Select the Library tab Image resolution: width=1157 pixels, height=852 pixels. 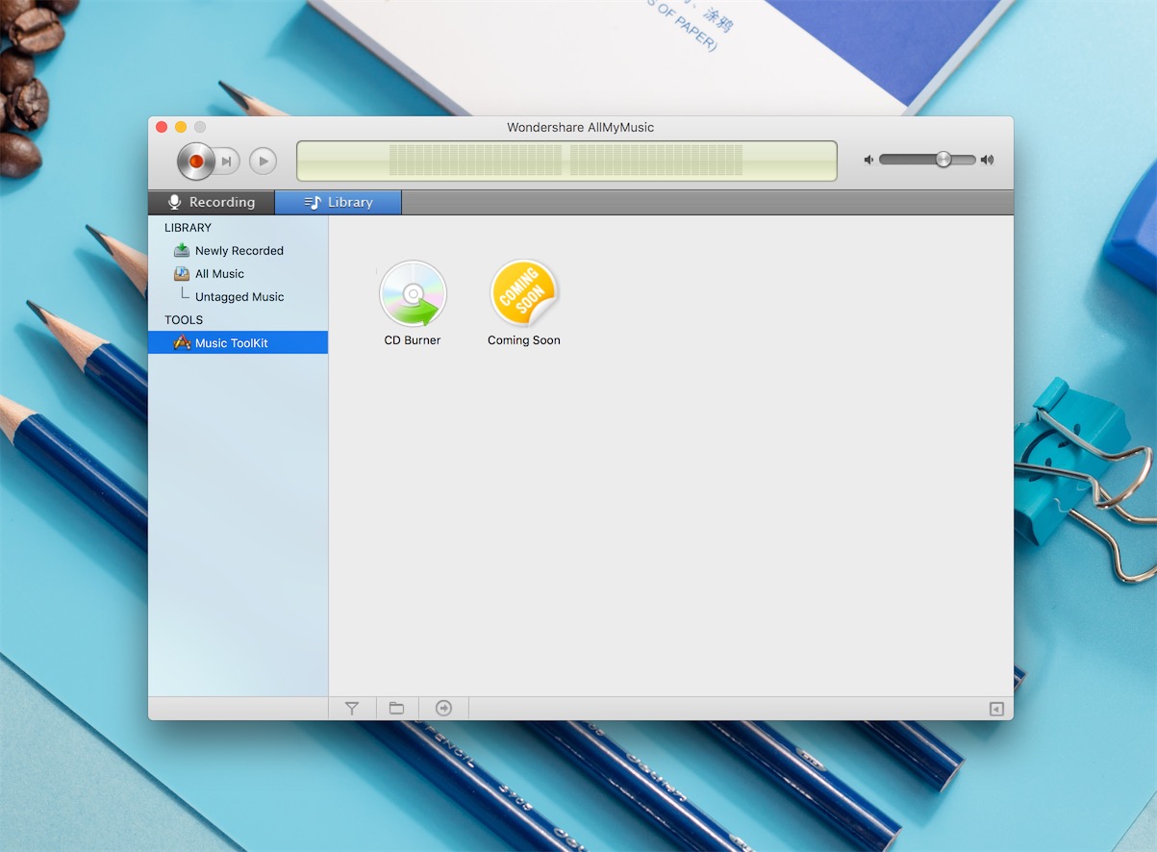339,202
